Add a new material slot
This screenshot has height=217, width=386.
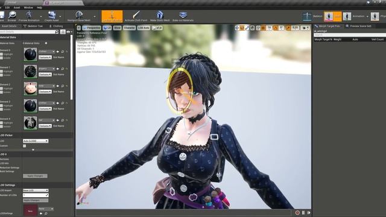coord(46,43)
